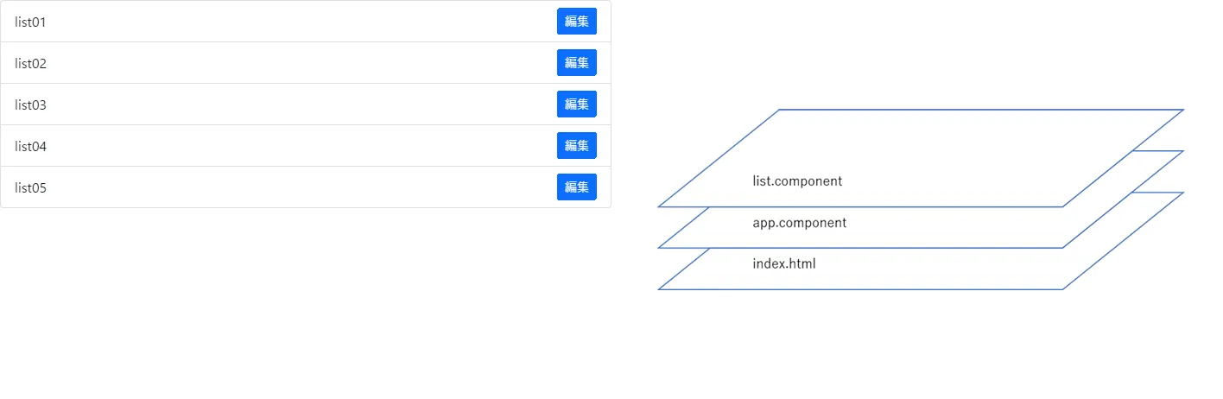
Task: Click the 編集 button for list01
Action: (x=576, y=22)
